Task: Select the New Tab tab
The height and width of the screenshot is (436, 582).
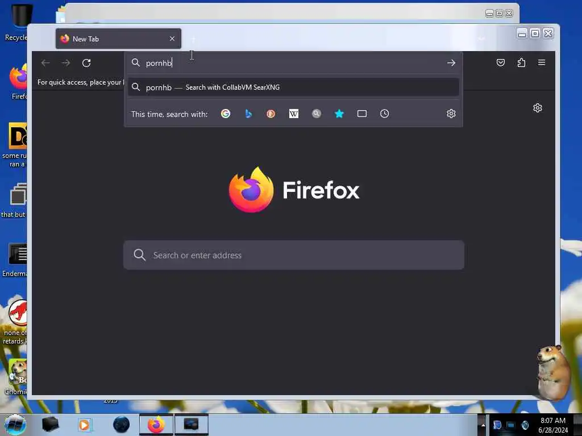Action: coord(118,39)
